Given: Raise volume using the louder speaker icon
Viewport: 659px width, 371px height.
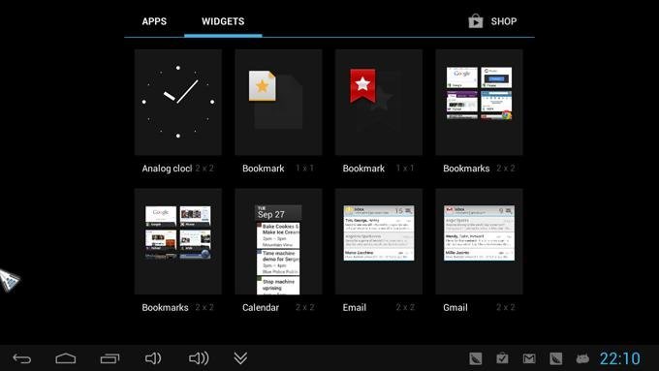Looking at the screenshot, I should click(x=199, y=358).
